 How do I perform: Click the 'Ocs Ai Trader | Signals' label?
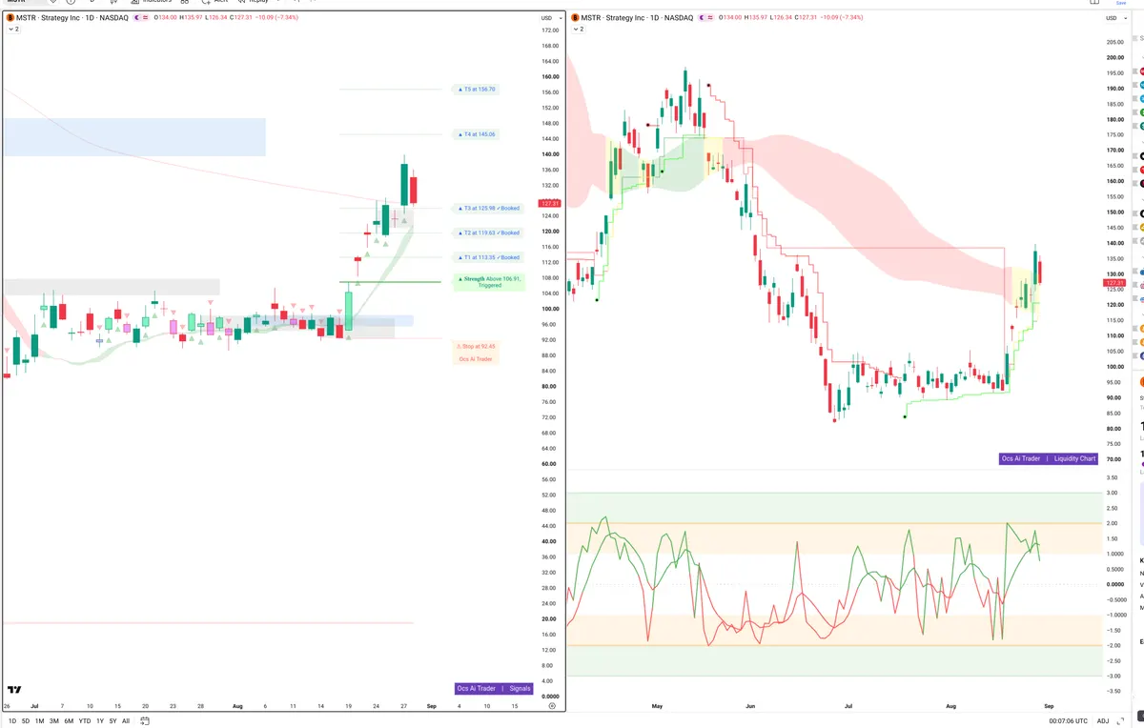point(494,688)
